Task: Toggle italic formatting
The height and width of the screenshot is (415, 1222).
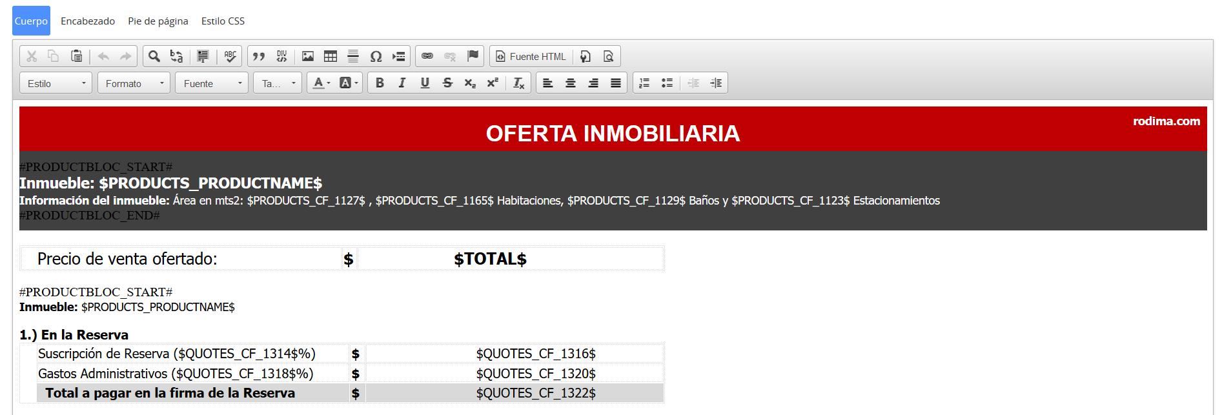Action: (x=402, y=83)
